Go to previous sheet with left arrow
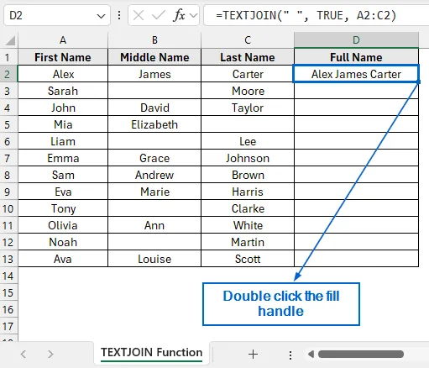 tap(24, 354)
